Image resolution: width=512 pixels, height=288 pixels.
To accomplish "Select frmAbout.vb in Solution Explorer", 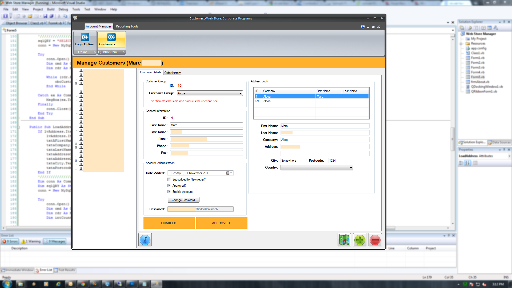I will click(480, 82).
